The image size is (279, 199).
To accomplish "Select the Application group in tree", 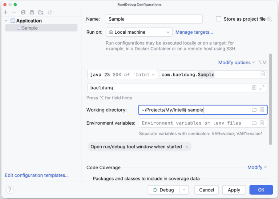I will (26, 21).
